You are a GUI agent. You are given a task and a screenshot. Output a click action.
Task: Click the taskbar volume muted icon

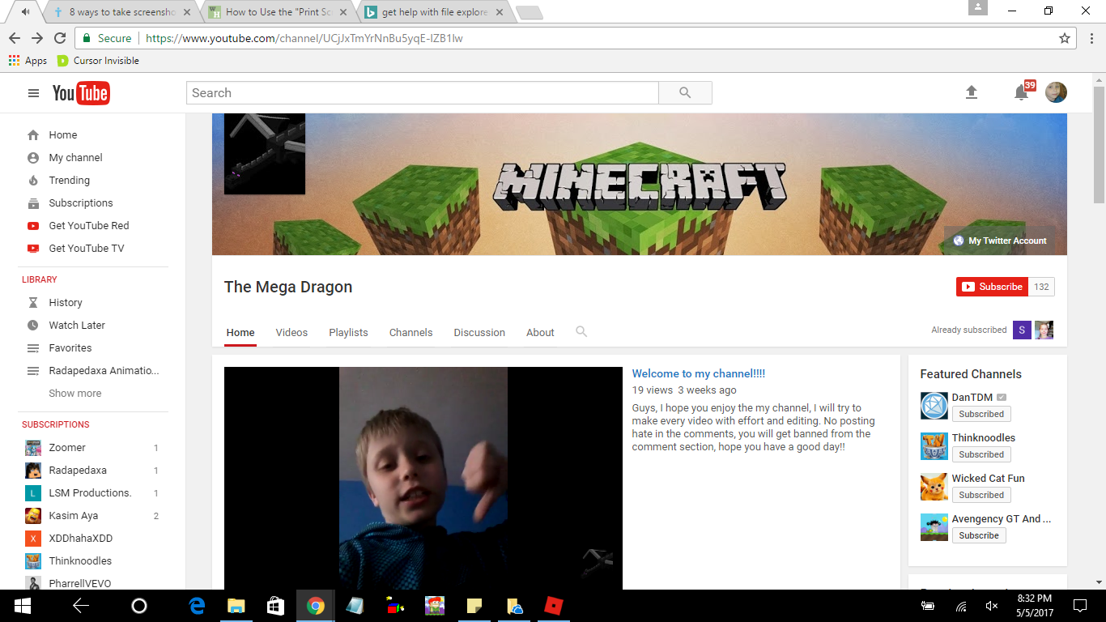992,606
